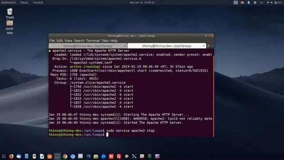Click the '1831 /usr/sbin/apache2 -k start' line
The width and height of the screenshot is (284, 160).
[103, 91]
